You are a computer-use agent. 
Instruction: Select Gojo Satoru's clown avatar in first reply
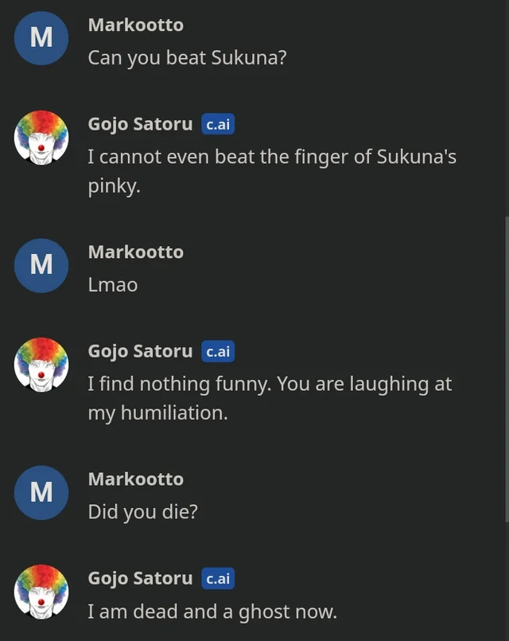[41, 137]
